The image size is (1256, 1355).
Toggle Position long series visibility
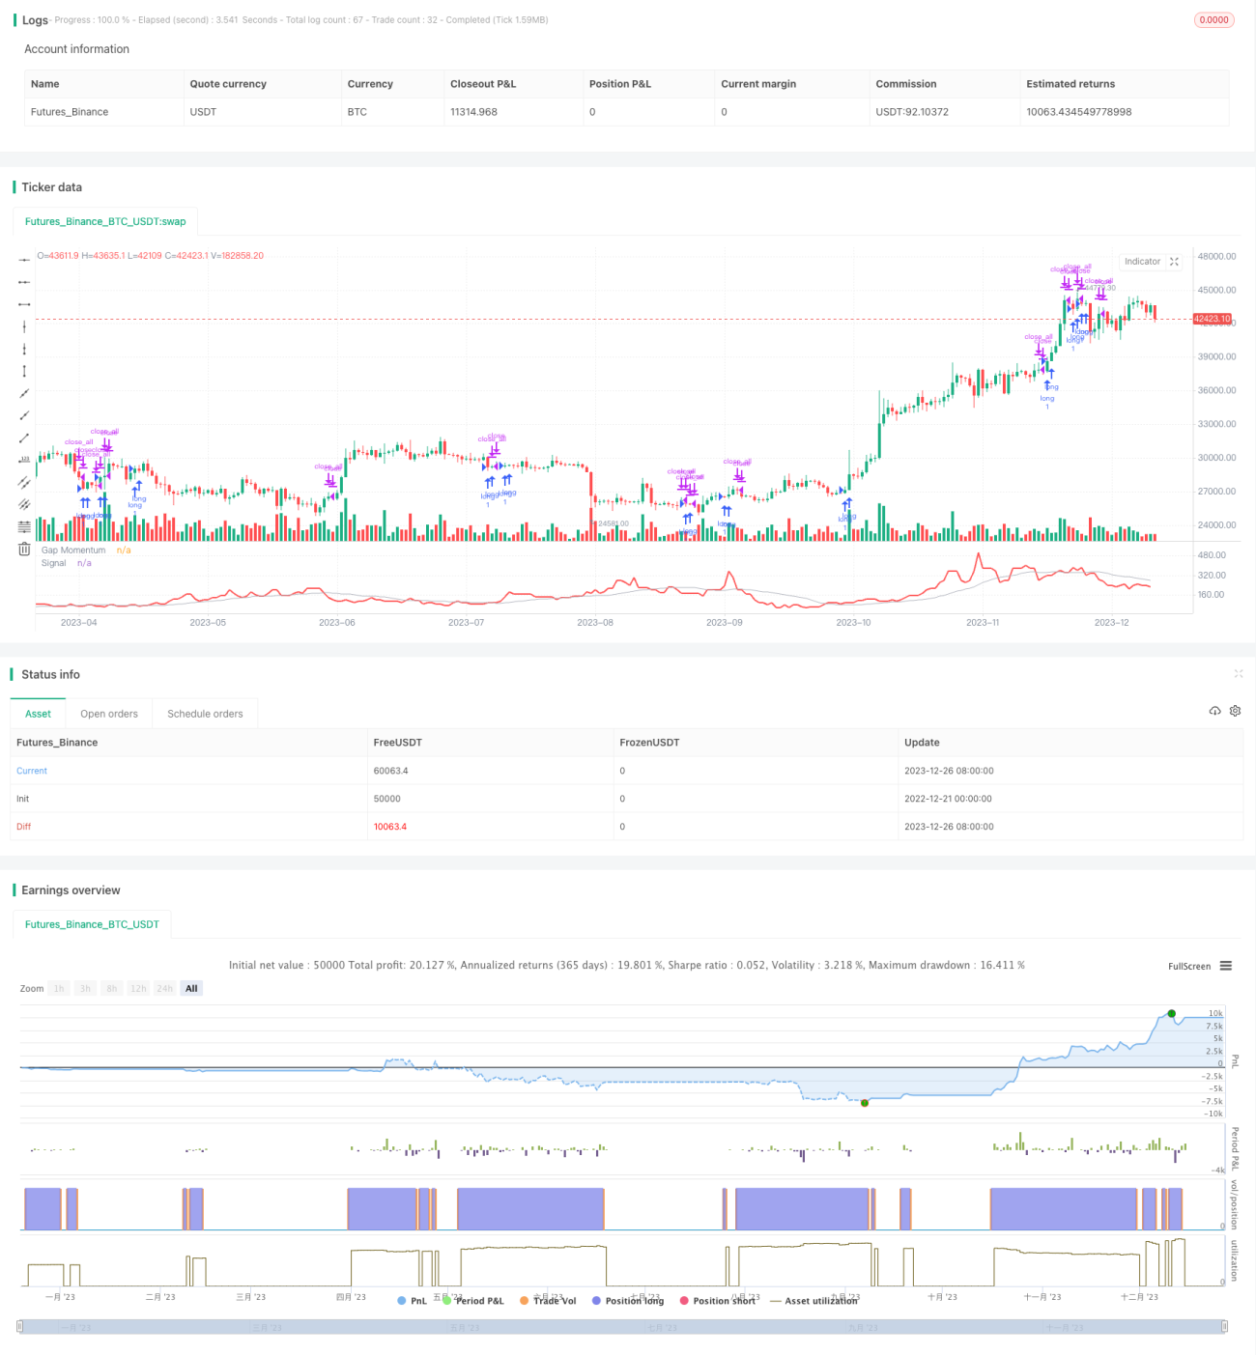tap(628, 1301)
